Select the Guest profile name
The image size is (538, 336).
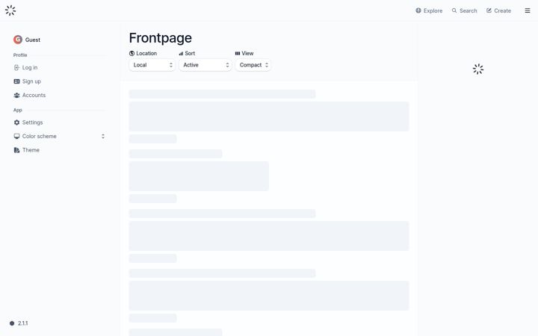(33, 40)
